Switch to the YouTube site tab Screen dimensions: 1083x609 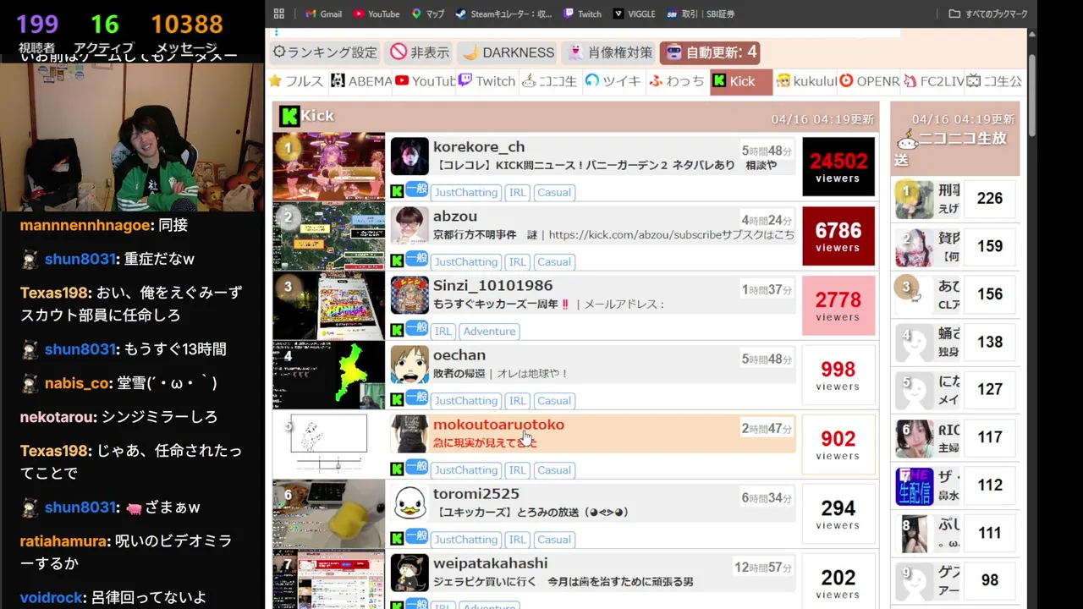pyautogui.click(x=425, y=81)
